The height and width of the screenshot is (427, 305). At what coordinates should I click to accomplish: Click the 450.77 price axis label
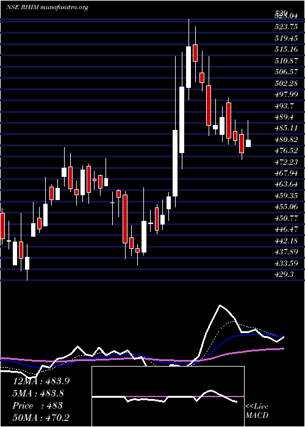coord(285,218)
